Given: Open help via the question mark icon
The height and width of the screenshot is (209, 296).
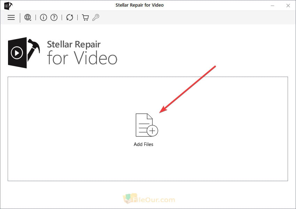Looking at the screenshot, I should (x=54, y=17).
